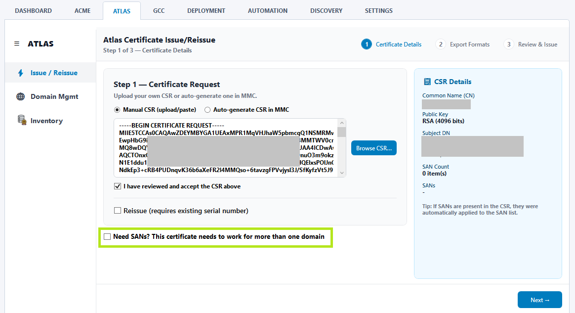Click the 0 item(s) SAN count value

[435, 174]
